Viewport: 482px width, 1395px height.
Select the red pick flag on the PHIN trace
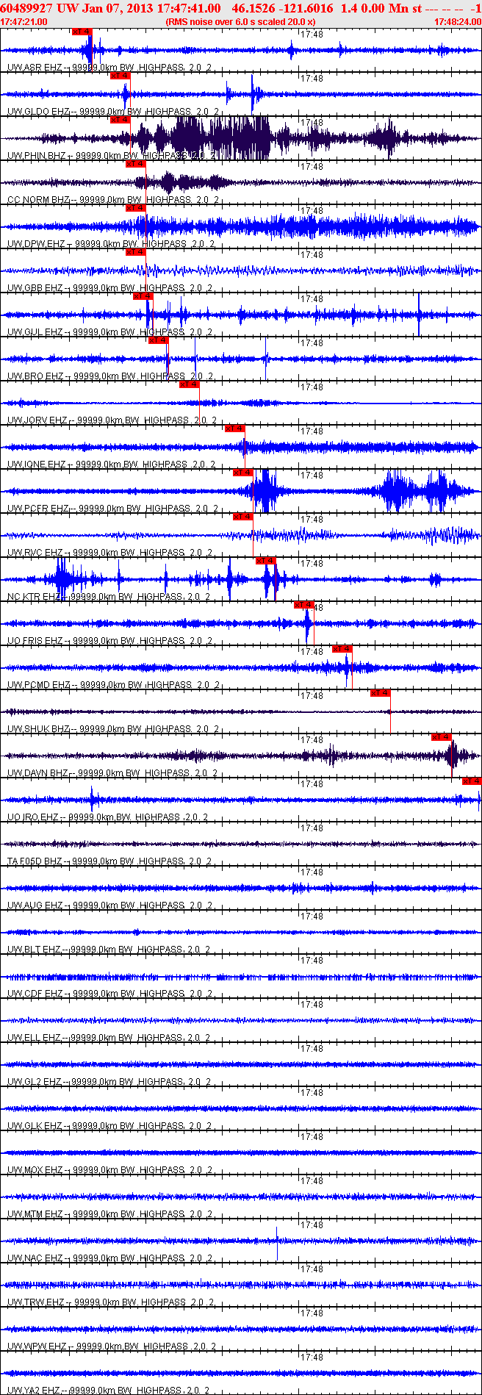pyautogui.click(x=120, y=120)
